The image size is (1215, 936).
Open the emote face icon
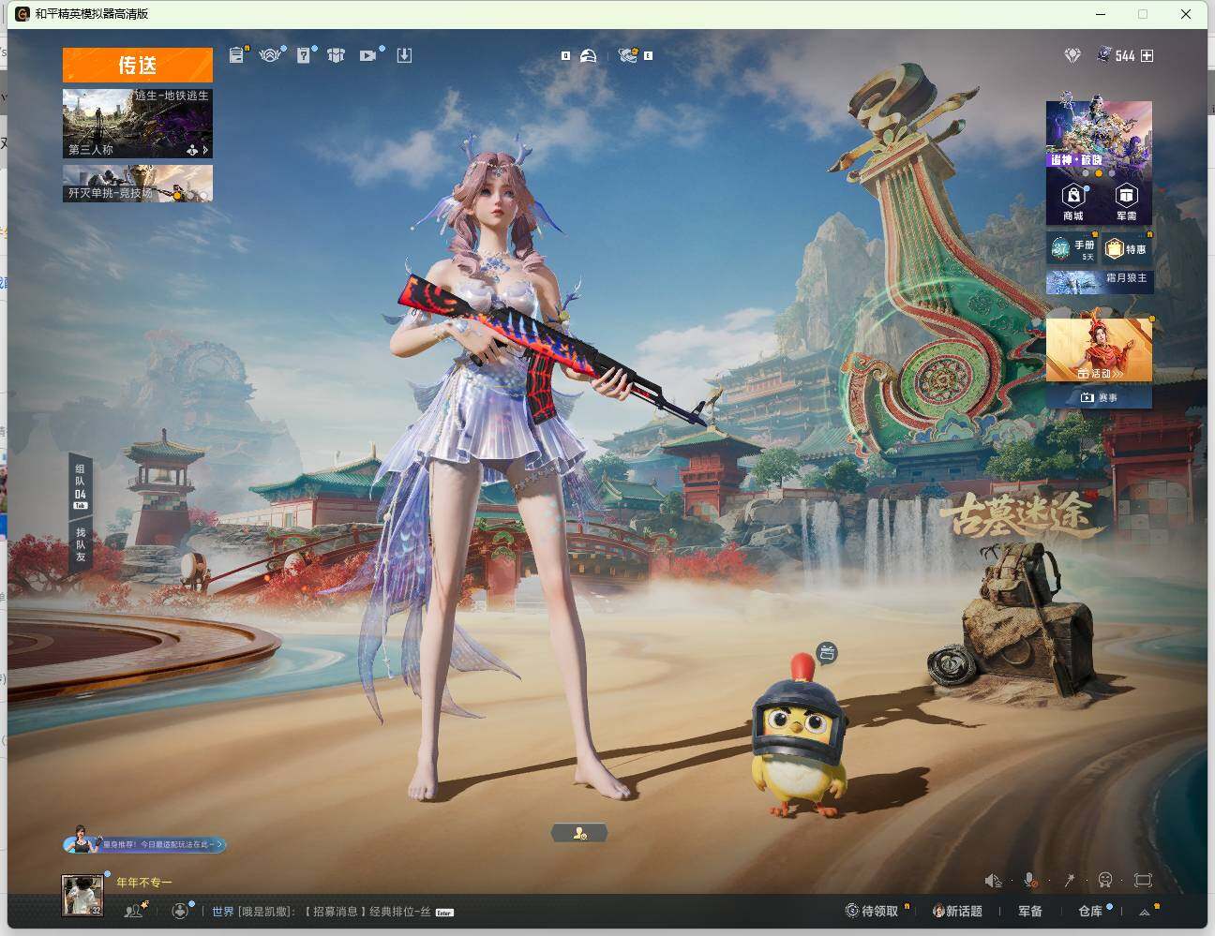click(x=1105, y=880)
